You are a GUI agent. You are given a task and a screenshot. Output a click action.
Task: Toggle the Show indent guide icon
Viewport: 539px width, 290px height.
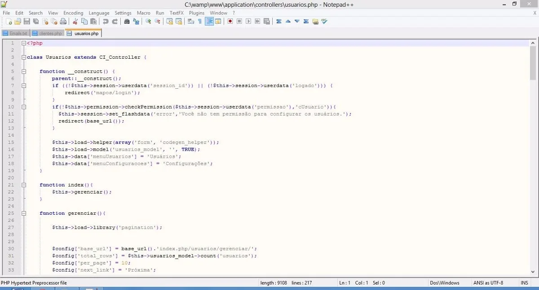pyautogui.click(x=209, y=22)
